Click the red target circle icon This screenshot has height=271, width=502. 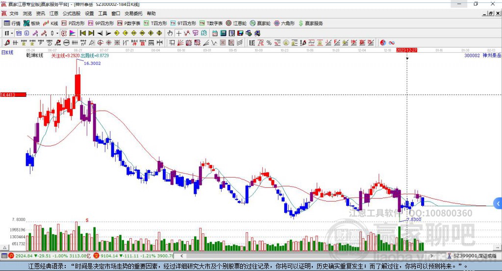click(100, 43)
